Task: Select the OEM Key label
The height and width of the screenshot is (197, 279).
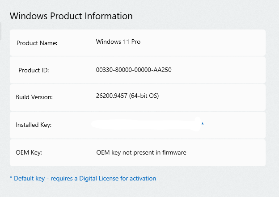Action: [29, 152]
